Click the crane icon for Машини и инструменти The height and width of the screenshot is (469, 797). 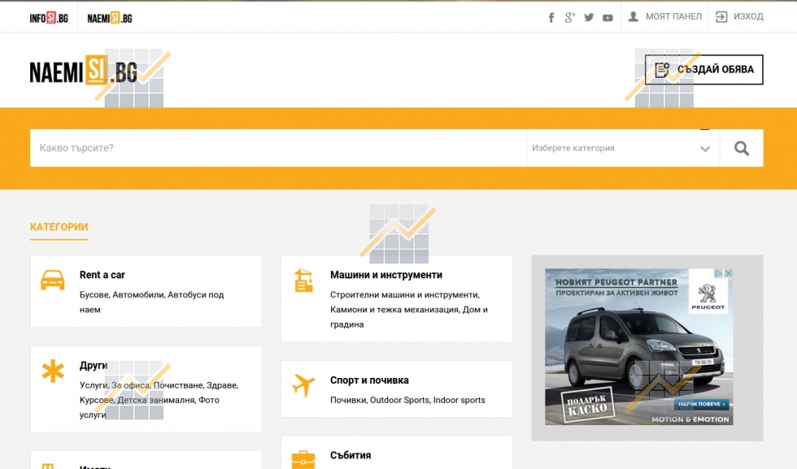pos(303,280)
